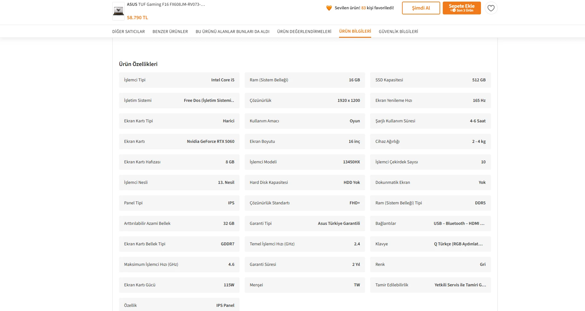Click the Ürün Özellikleri heading
This screenshot has width=585, height=311.
pyautogui.click(x=138, y=64)
